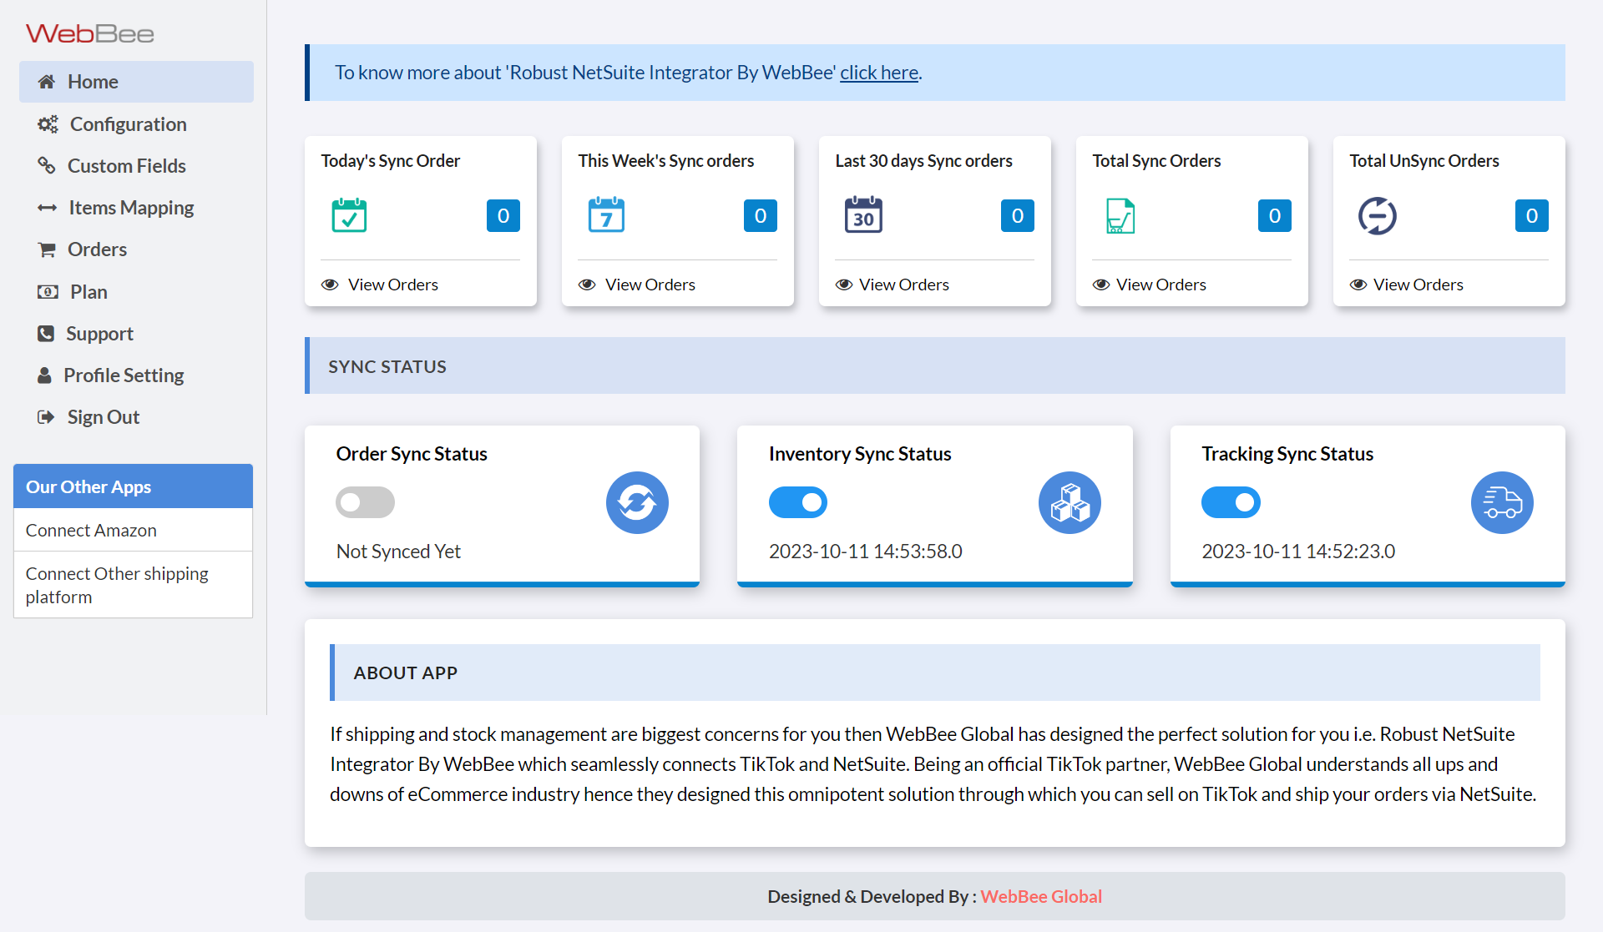View Orders under Total UnSync Orders
This screenshot has height=932, width=1603.
[1418, 285]
